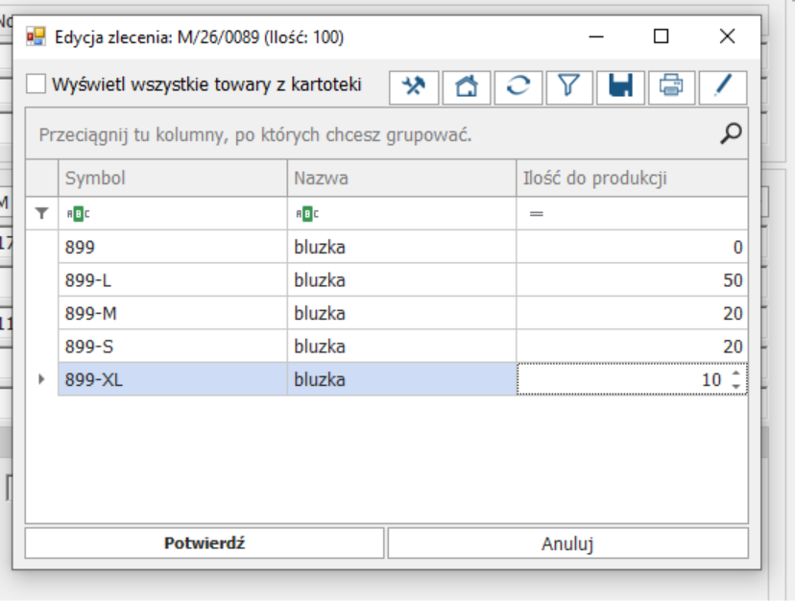Image resolution: width=795 pixels, height=602 pixels.
Task: Click the hammer and wrench tools icon
Action: pos(414,86)
